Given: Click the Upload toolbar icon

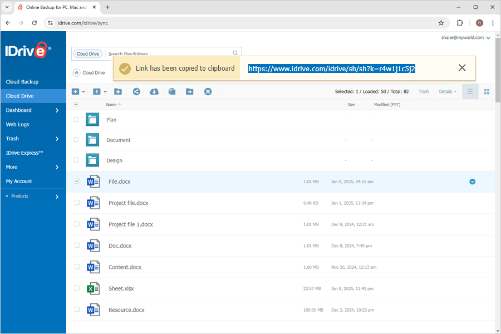Looking at the screenshot, I should coord(96,92).
